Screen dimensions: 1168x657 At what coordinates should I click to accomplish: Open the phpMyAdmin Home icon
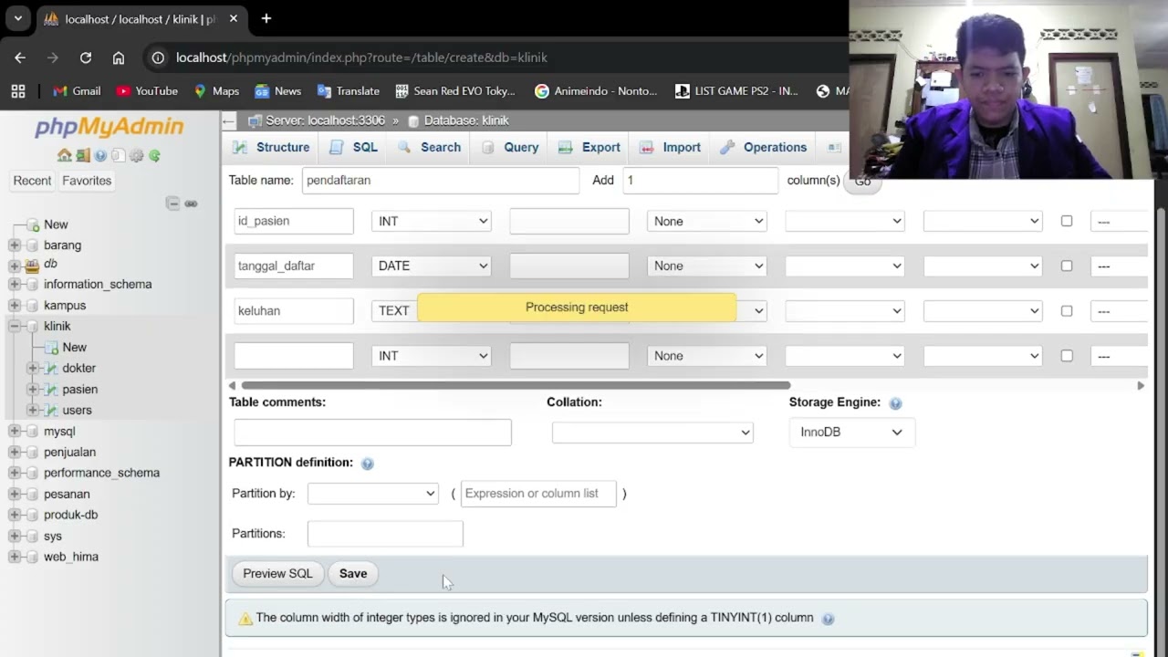64,155
